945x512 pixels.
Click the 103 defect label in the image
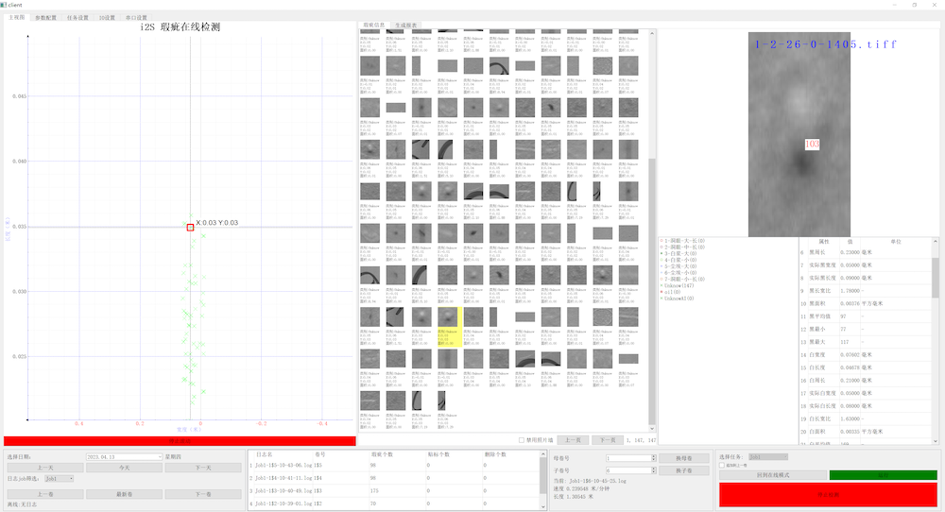812,145
